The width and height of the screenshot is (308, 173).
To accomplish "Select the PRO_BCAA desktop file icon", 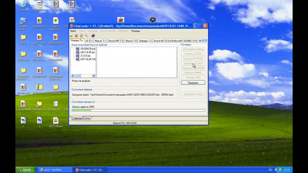I will 39,56.
